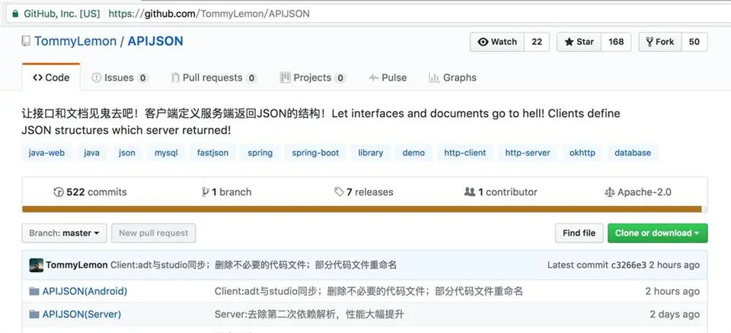Viewport: 731px width, 333px height.
Task: Click the law scale icon beside Apache-2.0
Action: tap(609, 192)
